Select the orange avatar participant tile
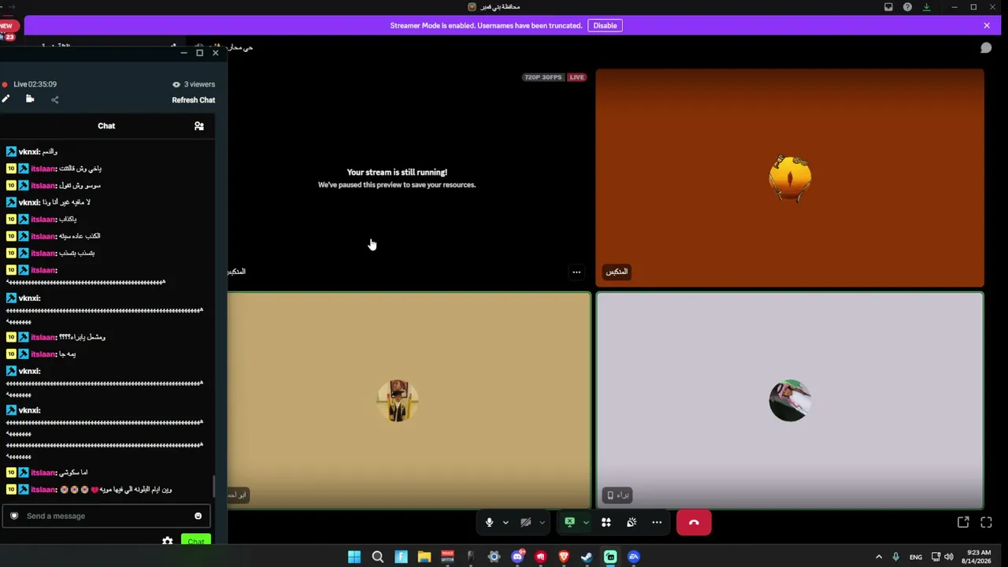 790,178
